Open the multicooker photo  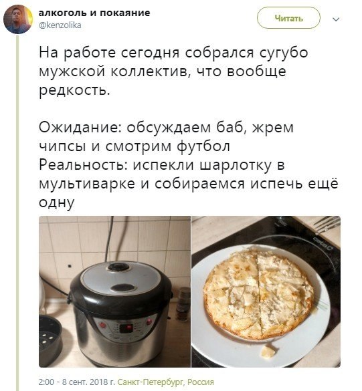tap(114, 291)
